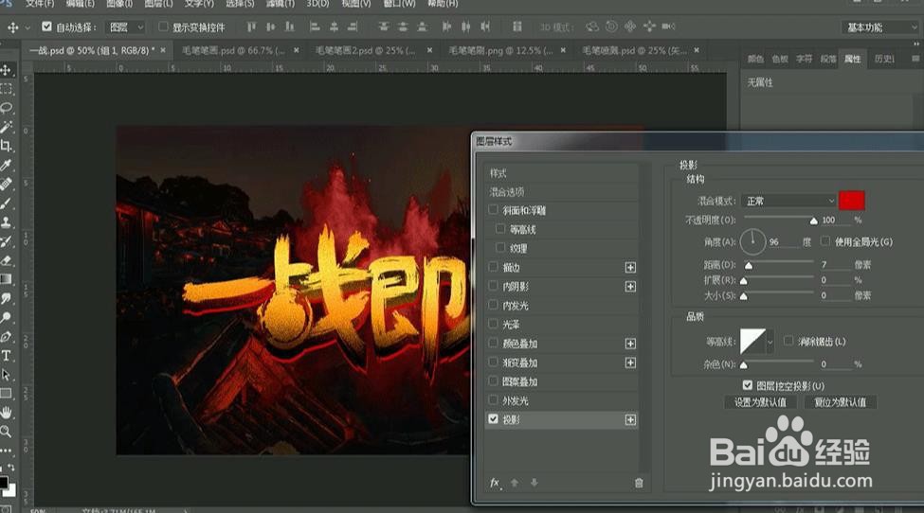Image resolution: width=924 pixels, height=513 pixels.
Task: Select the Lasso tool
Action: pyautogui.click(x=7, y=108)
